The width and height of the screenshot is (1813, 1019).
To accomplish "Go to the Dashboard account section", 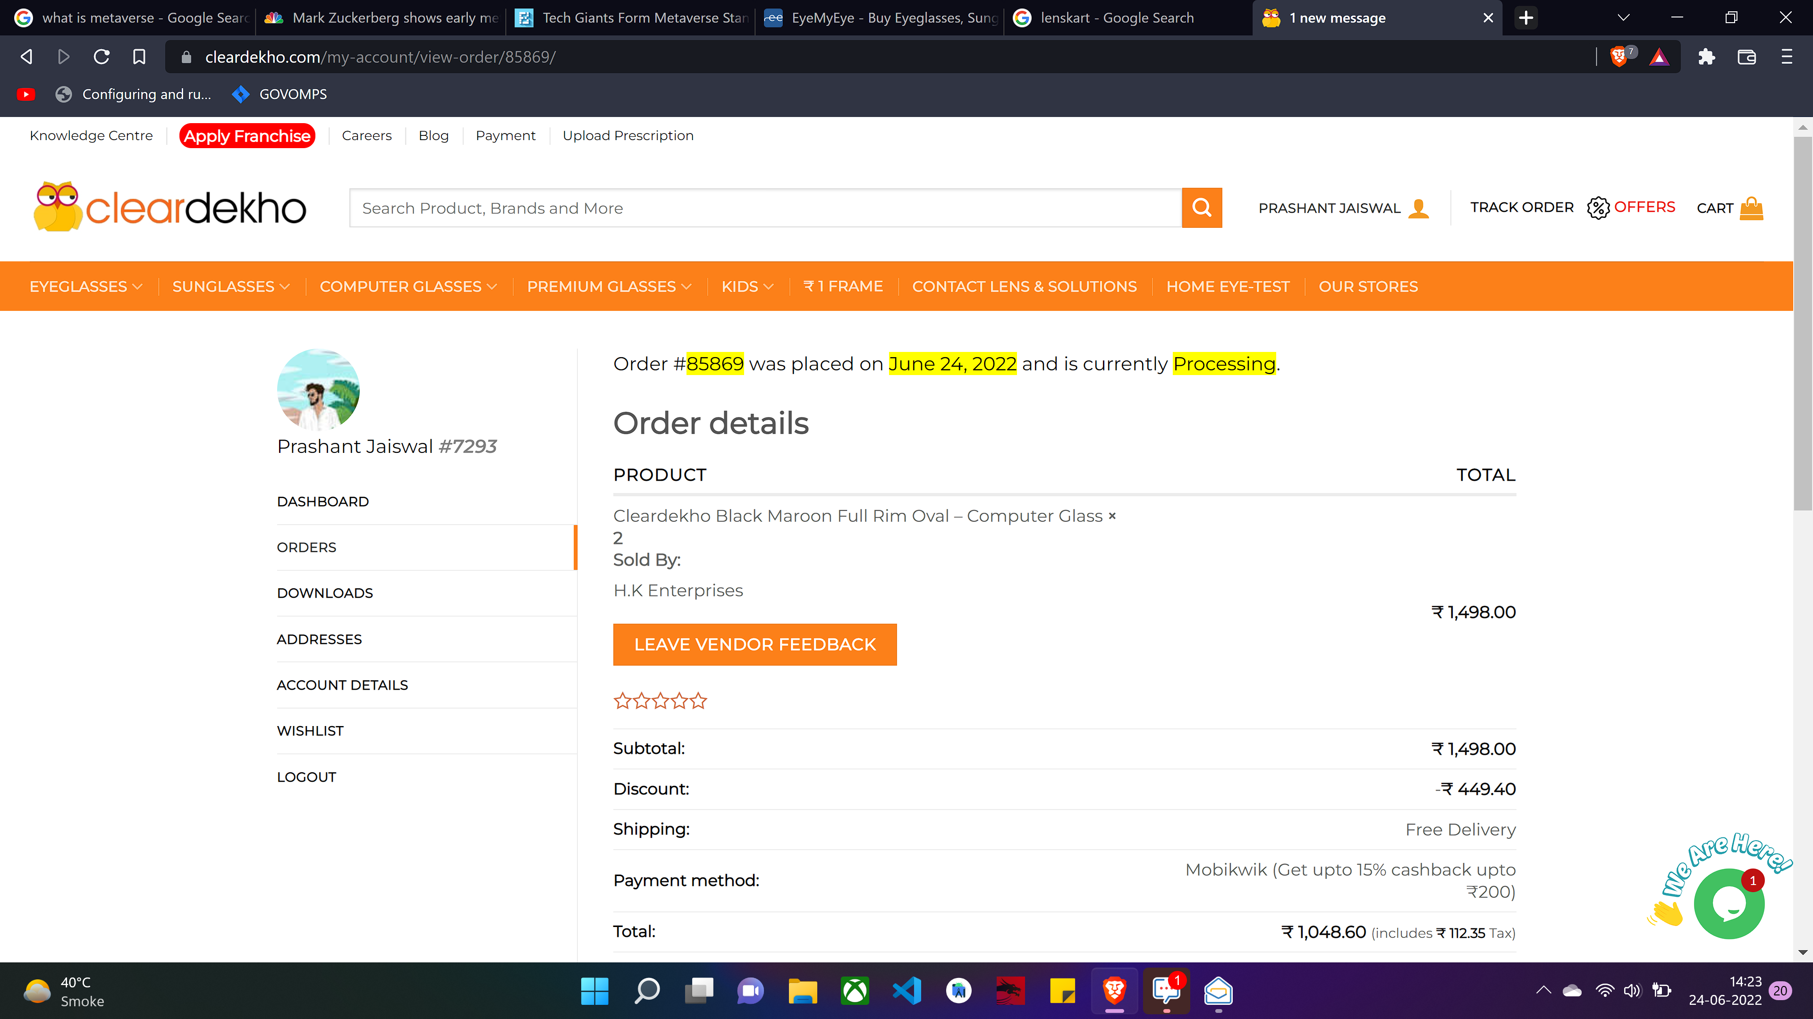I will pyautogui.click(x=322, y=501).
